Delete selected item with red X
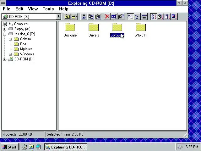201x151 pixels. pos(107,17)
